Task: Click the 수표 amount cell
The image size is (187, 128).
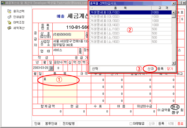Action: tap(98, 112)
